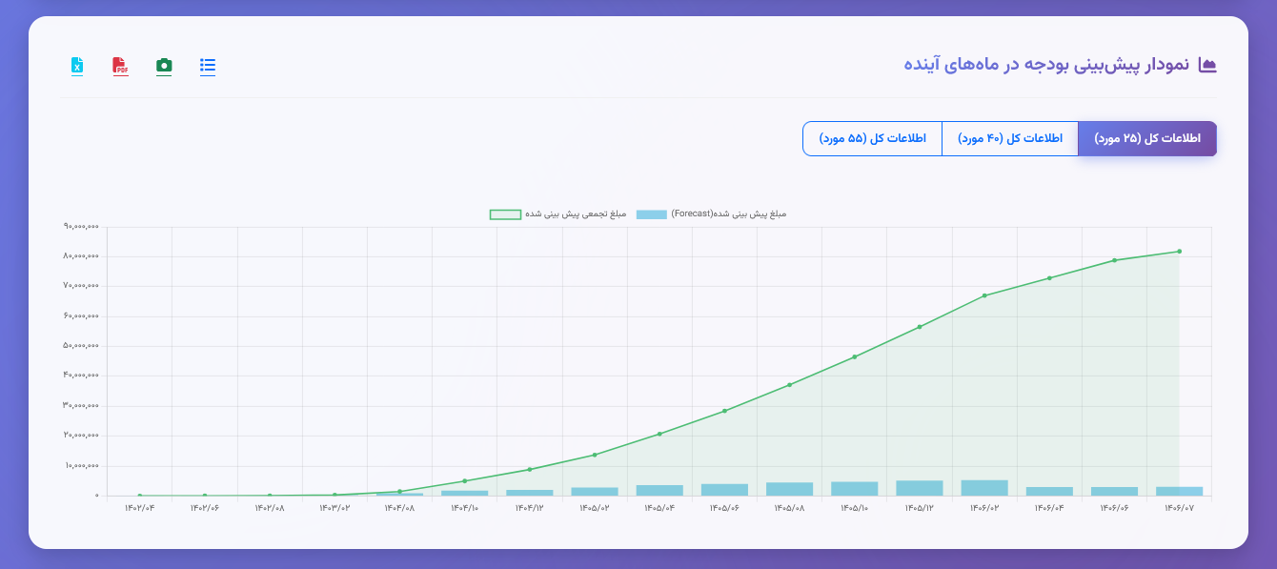Click the line point above ۱۴۰۵/۰۴

pos(659,434)
